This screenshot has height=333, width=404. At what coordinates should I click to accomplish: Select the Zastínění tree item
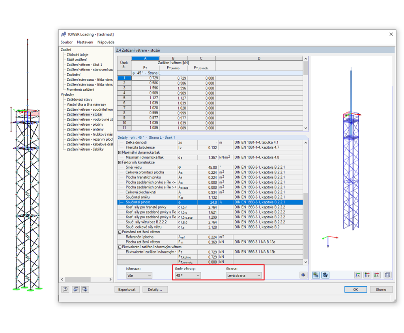tap(73, 74)
